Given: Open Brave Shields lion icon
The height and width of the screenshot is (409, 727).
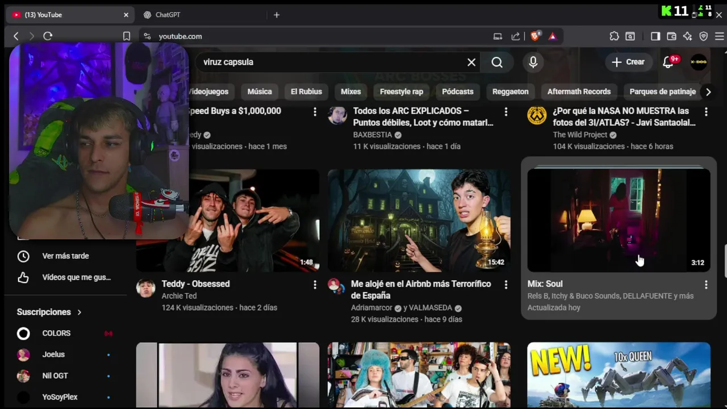Looking at the screenshot, I should pyautogui.click(x=535, y=36).
